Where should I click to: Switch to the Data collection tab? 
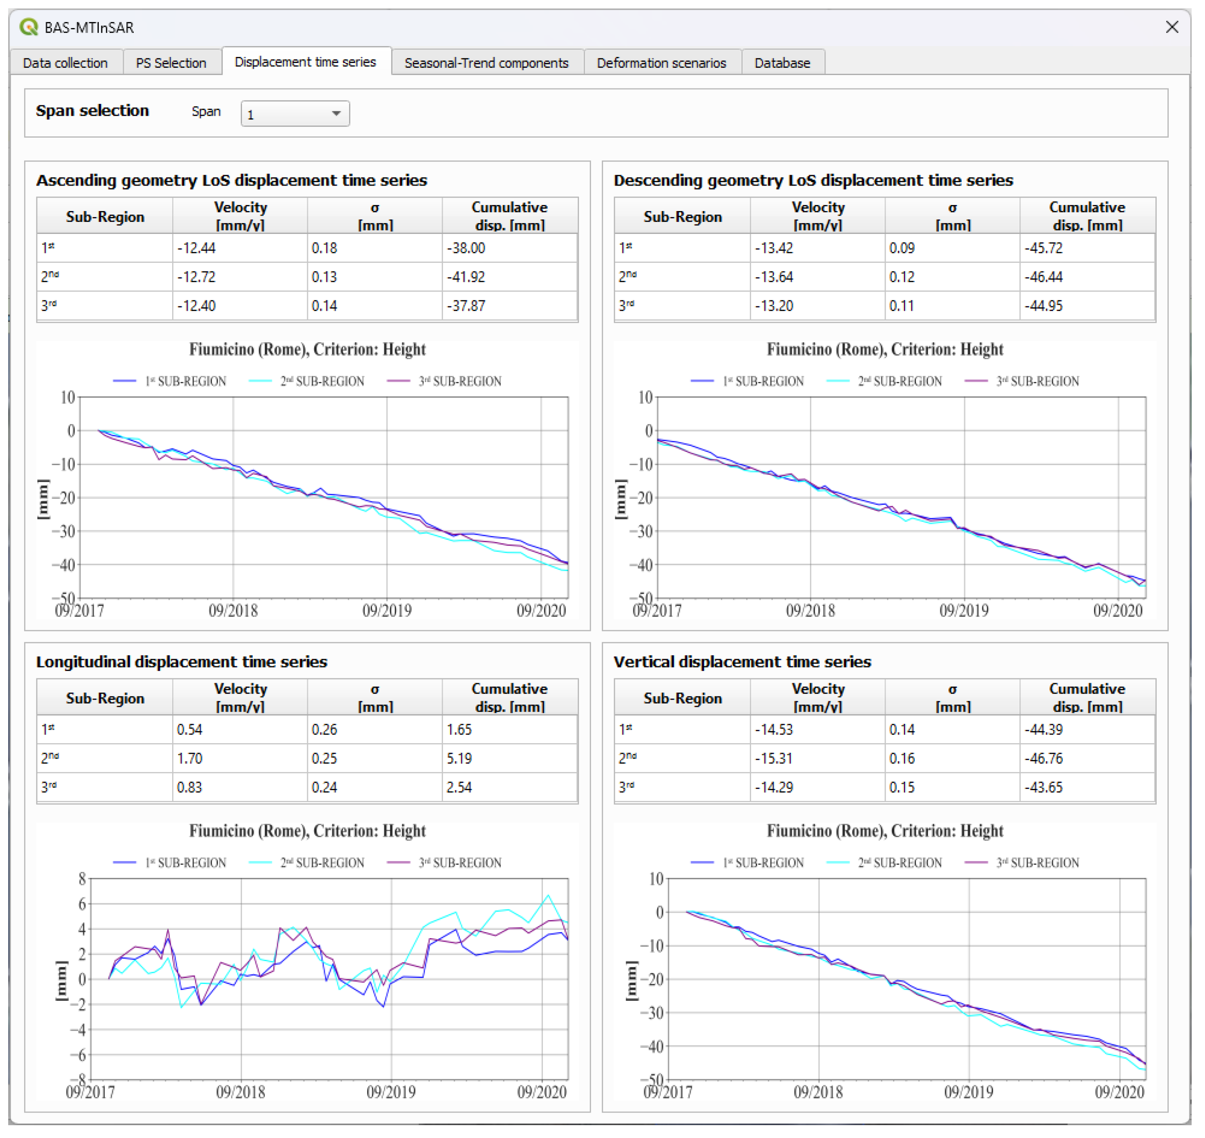[x=66, y=63]
